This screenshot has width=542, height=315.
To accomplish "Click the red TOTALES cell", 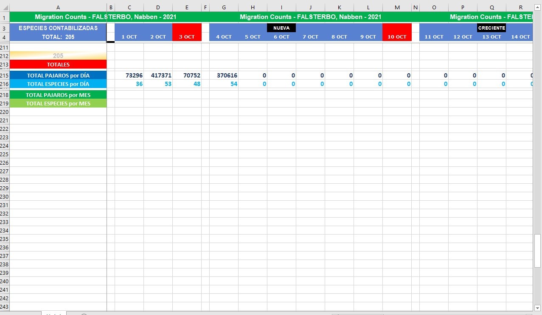I will click(x=58, y=64).
